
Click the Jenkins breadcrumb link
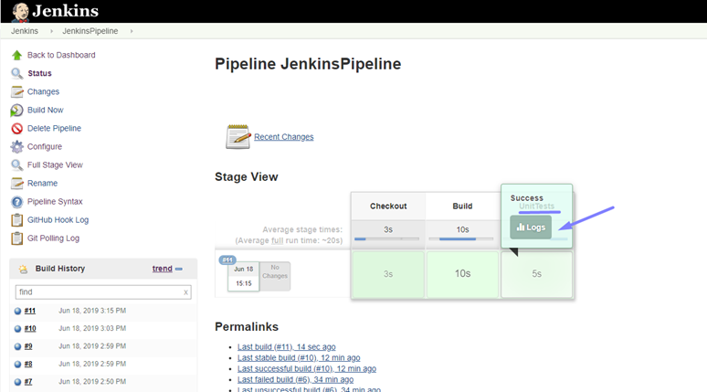25,31
